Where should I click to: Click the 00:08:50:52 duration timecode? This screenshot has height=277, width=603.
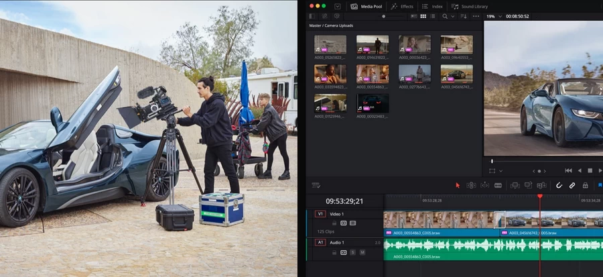(518, 16)
